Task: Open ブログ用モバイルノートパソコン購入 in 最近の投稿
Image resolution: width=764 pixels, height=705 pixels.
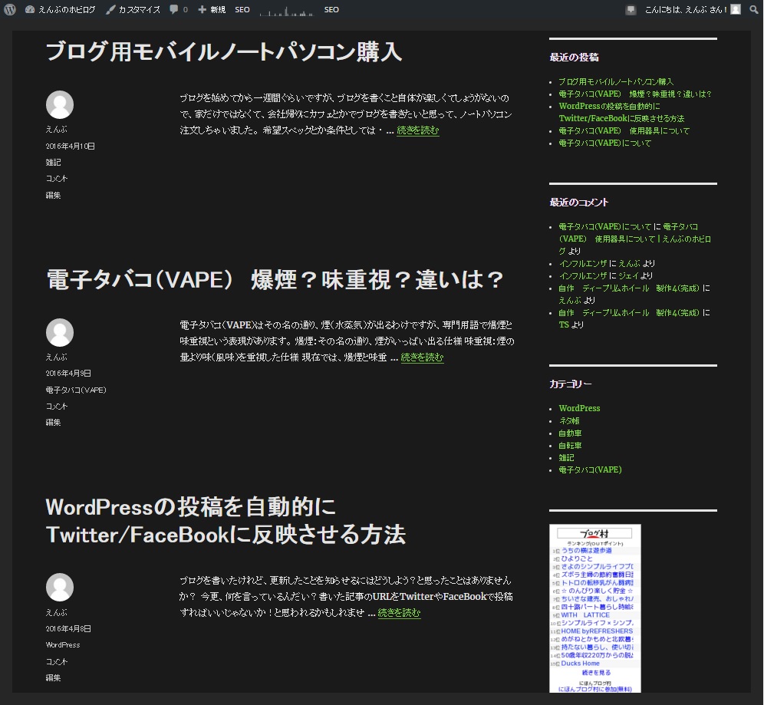Action: tap(616, 81)
